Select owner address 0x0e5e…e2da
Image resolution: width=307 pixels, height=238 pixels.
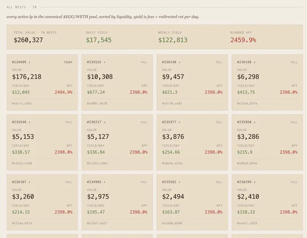point(172,163)
